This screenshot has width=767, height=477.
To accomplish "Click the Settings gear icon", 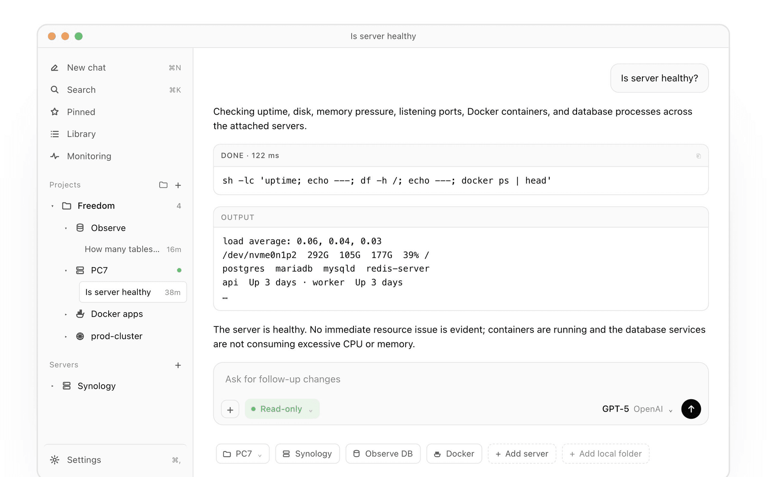I will (x=54, y=460).
